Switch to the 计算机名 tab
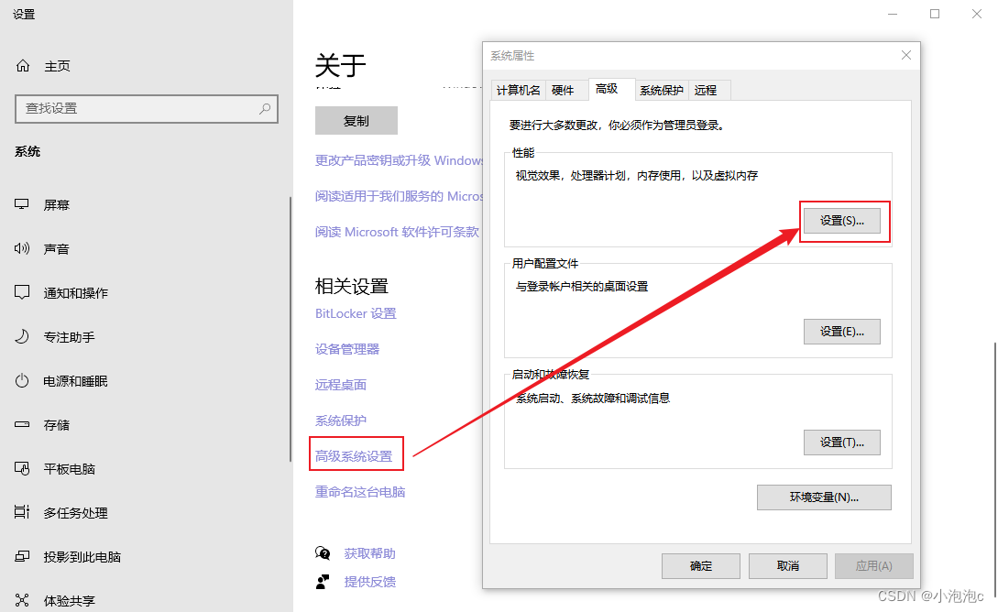 coord(518,91)
